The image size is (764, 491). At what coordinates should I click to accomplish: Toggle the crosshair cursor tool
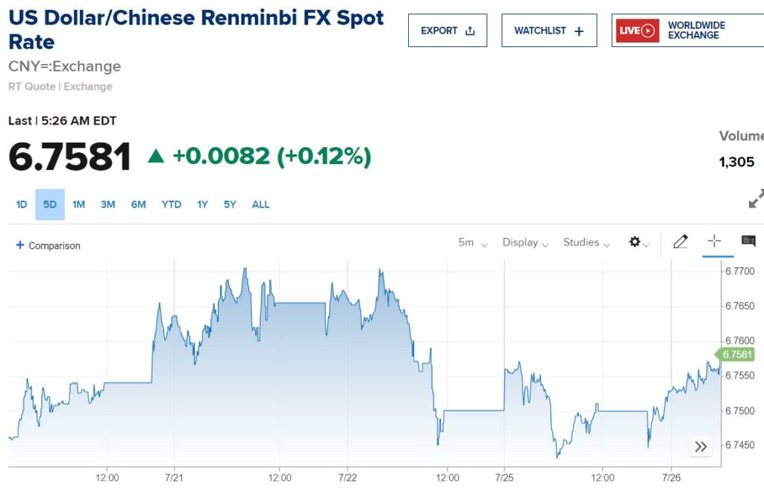point(714,241)
